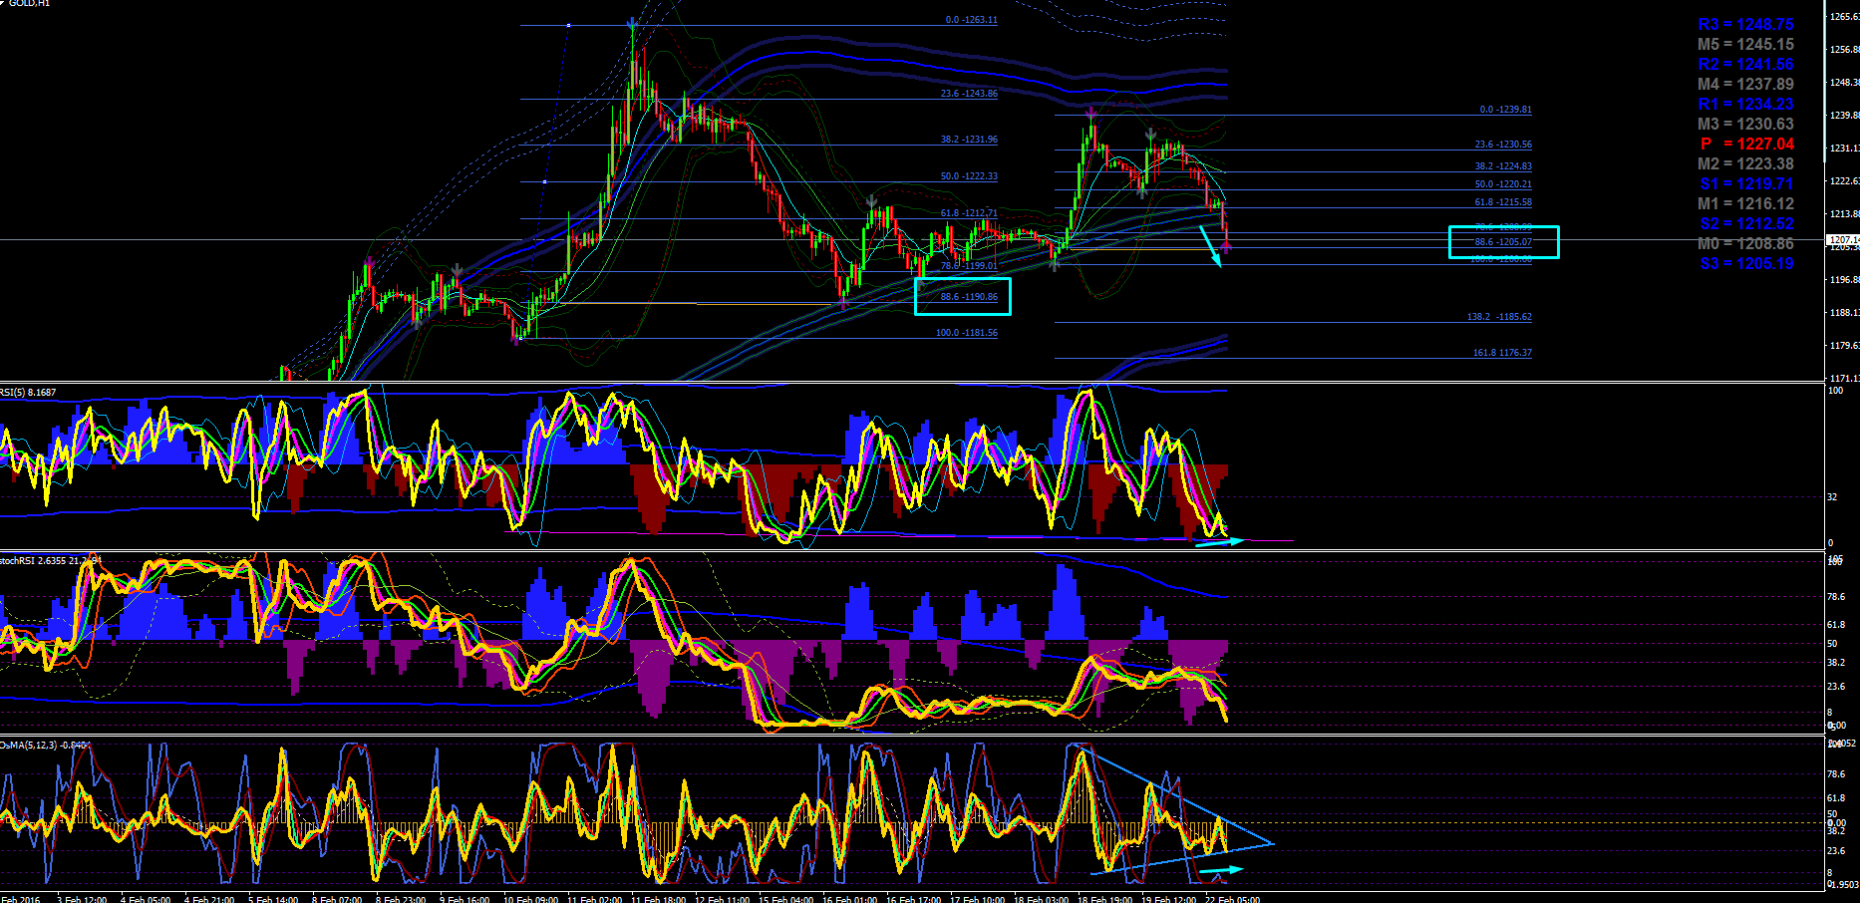Viewport: 1860px width, 903px height.
Task: Click the 11 Feb 18:00 time axis label
Action: (x=658, y=899)
